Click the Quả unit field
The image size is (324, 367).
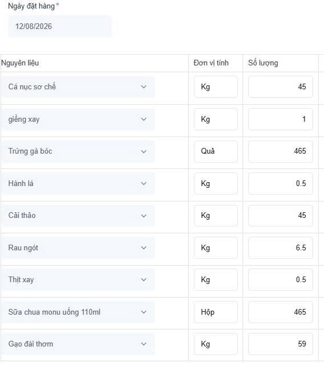216,151
